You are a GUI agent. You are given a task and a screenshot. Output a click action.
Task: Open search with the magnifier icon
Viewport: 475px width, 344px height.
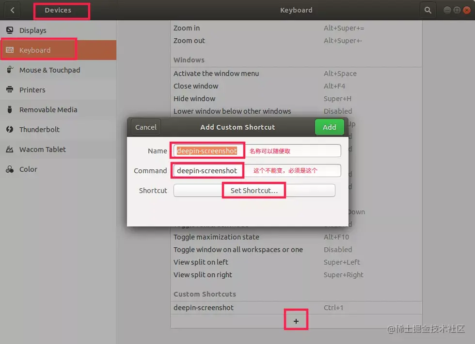coord(427,10)
